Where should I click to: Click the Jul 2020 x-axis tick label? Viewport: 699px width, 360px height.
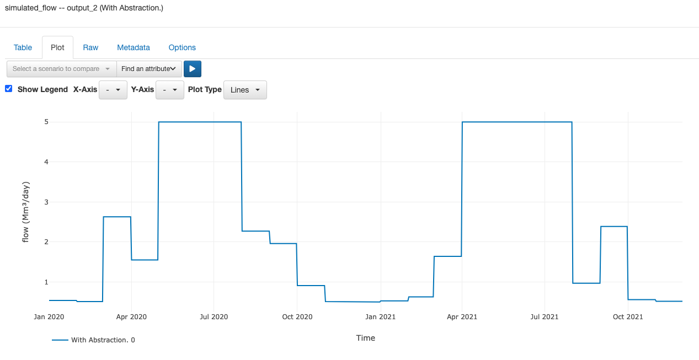click(214, 317)
